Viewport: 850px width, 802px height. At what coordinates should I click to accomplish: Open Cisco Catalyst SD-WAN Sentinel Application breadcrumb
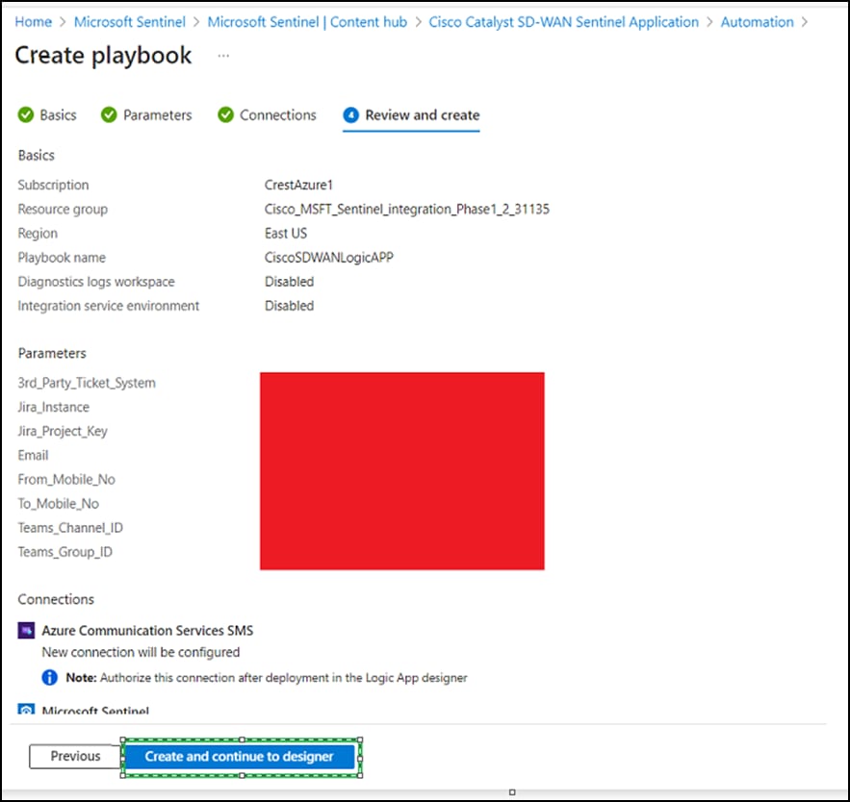(564, 22)
